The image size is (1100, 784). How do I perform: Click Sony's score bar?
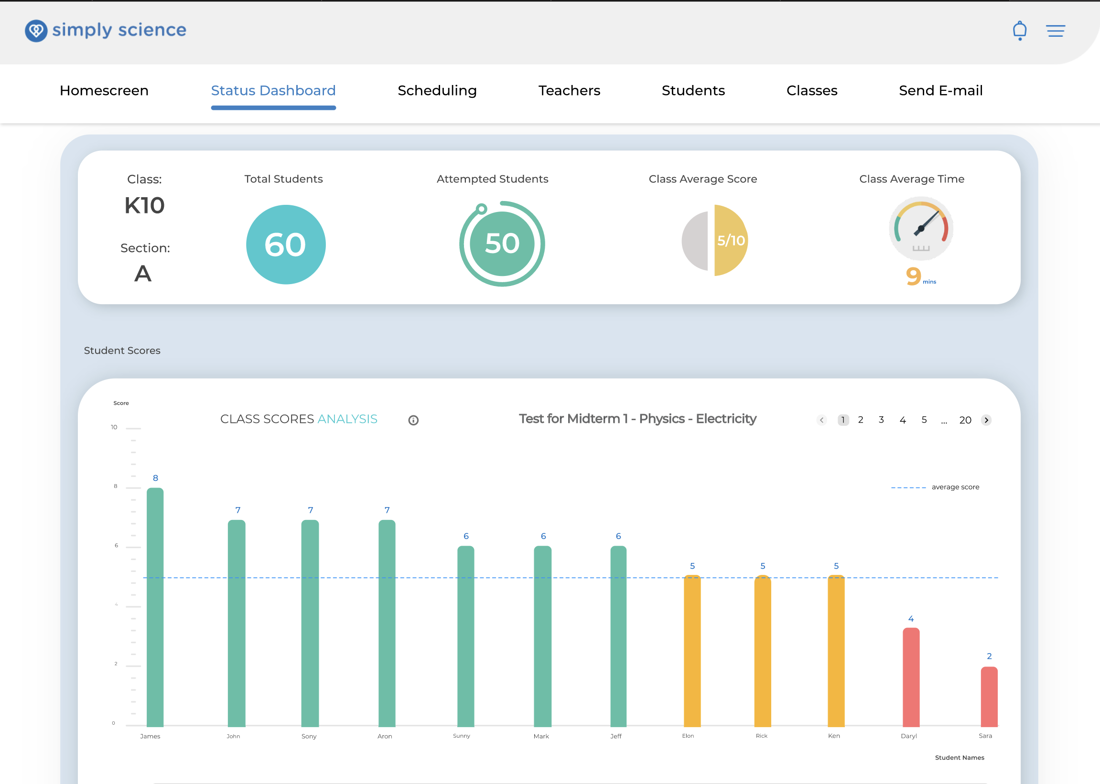point(310,623)
